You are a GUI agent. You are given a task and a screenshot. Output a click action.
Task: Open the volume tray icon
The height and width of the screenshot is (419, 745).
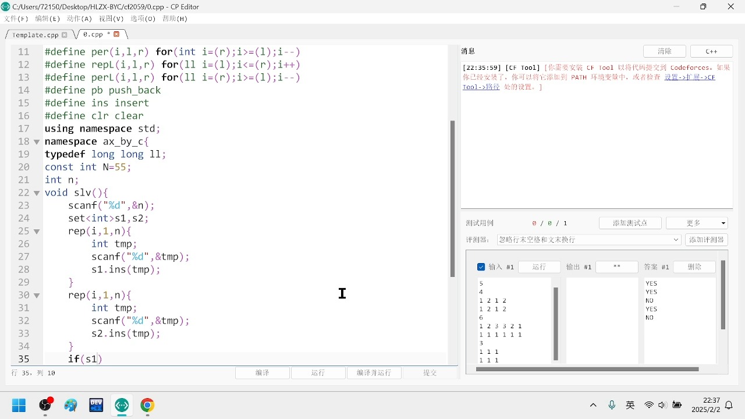[x=663, y=405]
